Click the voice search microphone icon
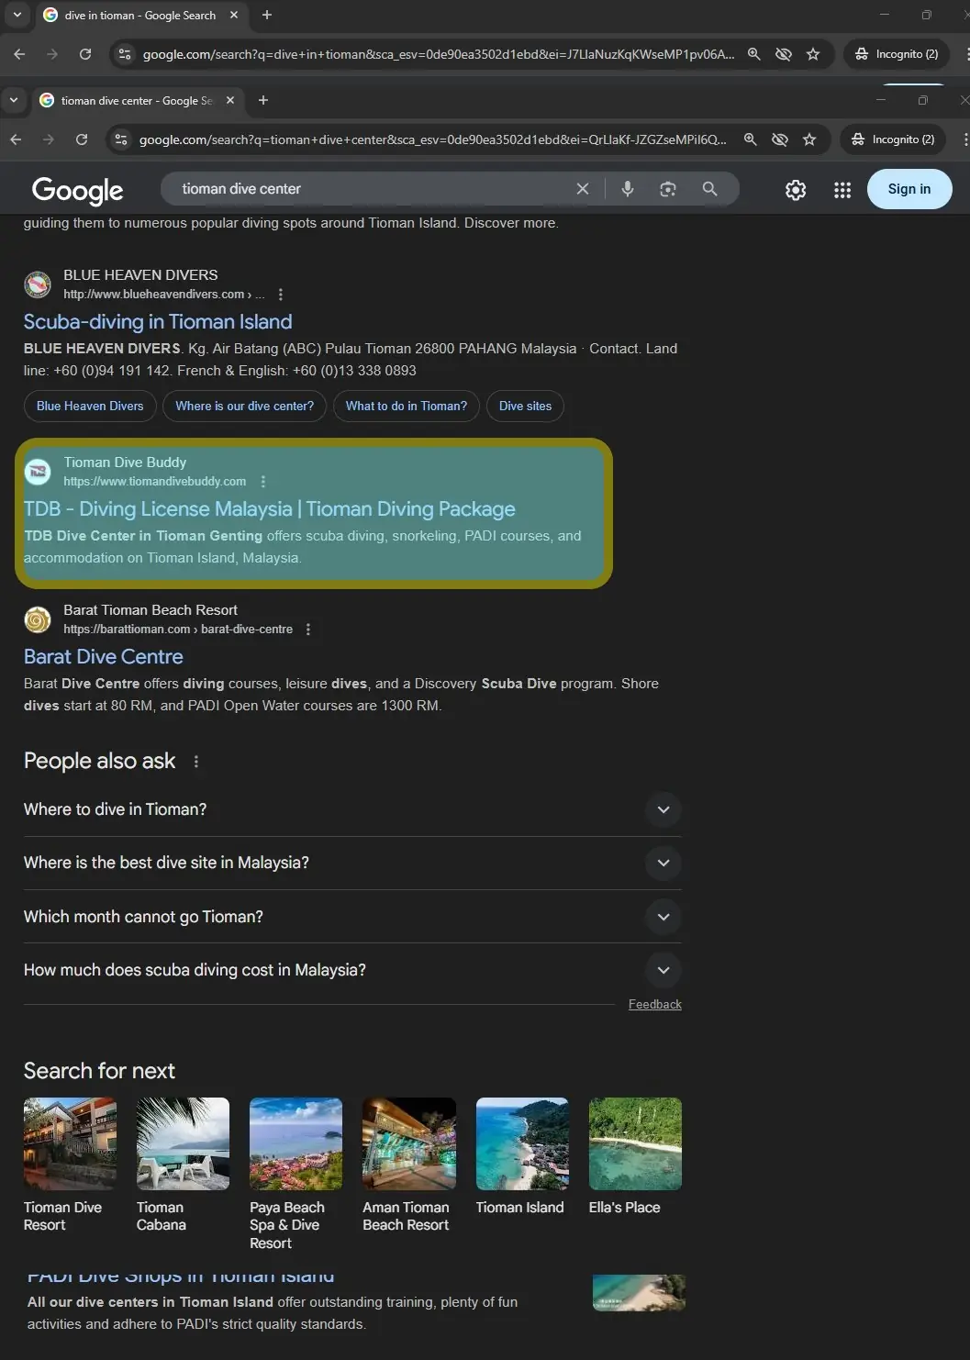 click(x=628, y=189)
